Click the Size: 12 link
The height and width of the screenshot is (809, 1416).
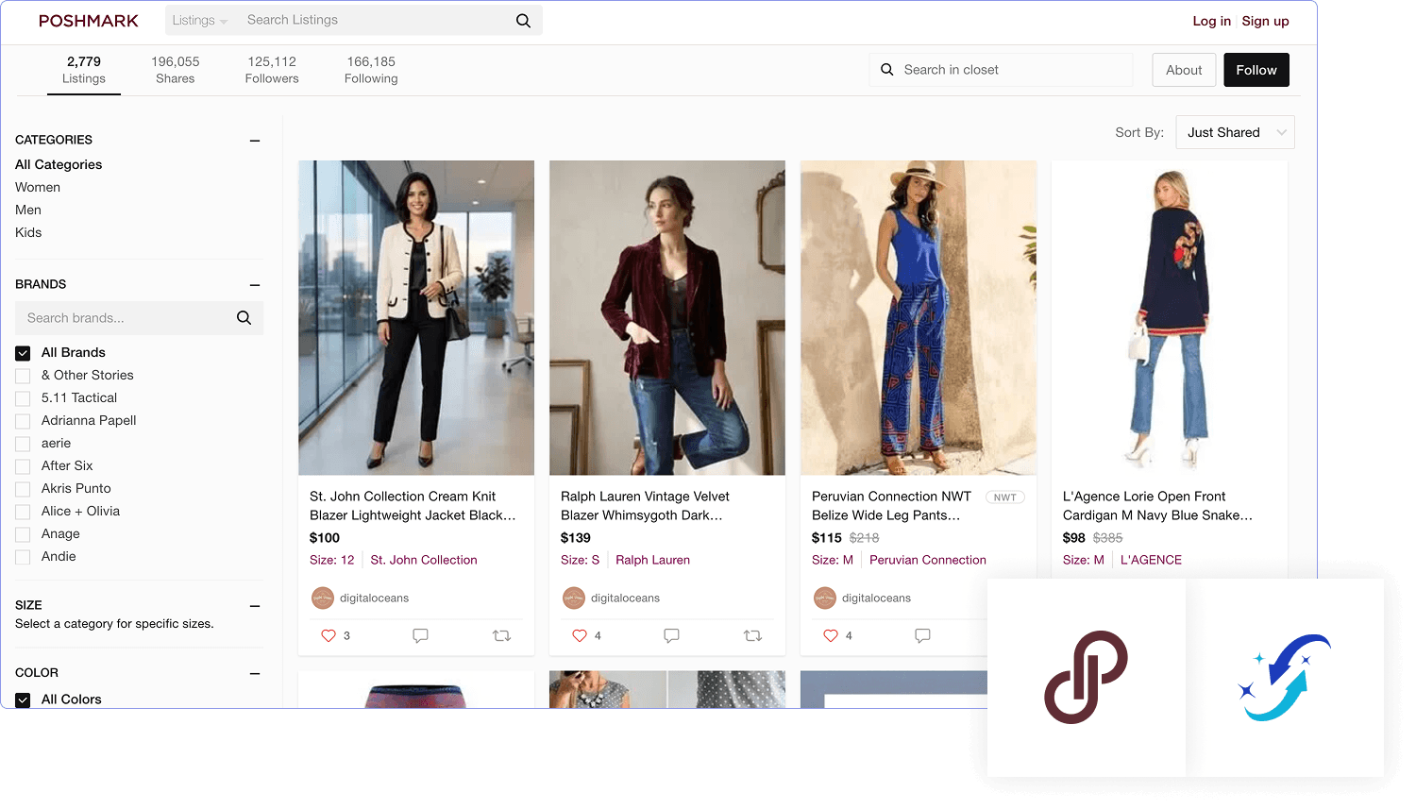332,560
